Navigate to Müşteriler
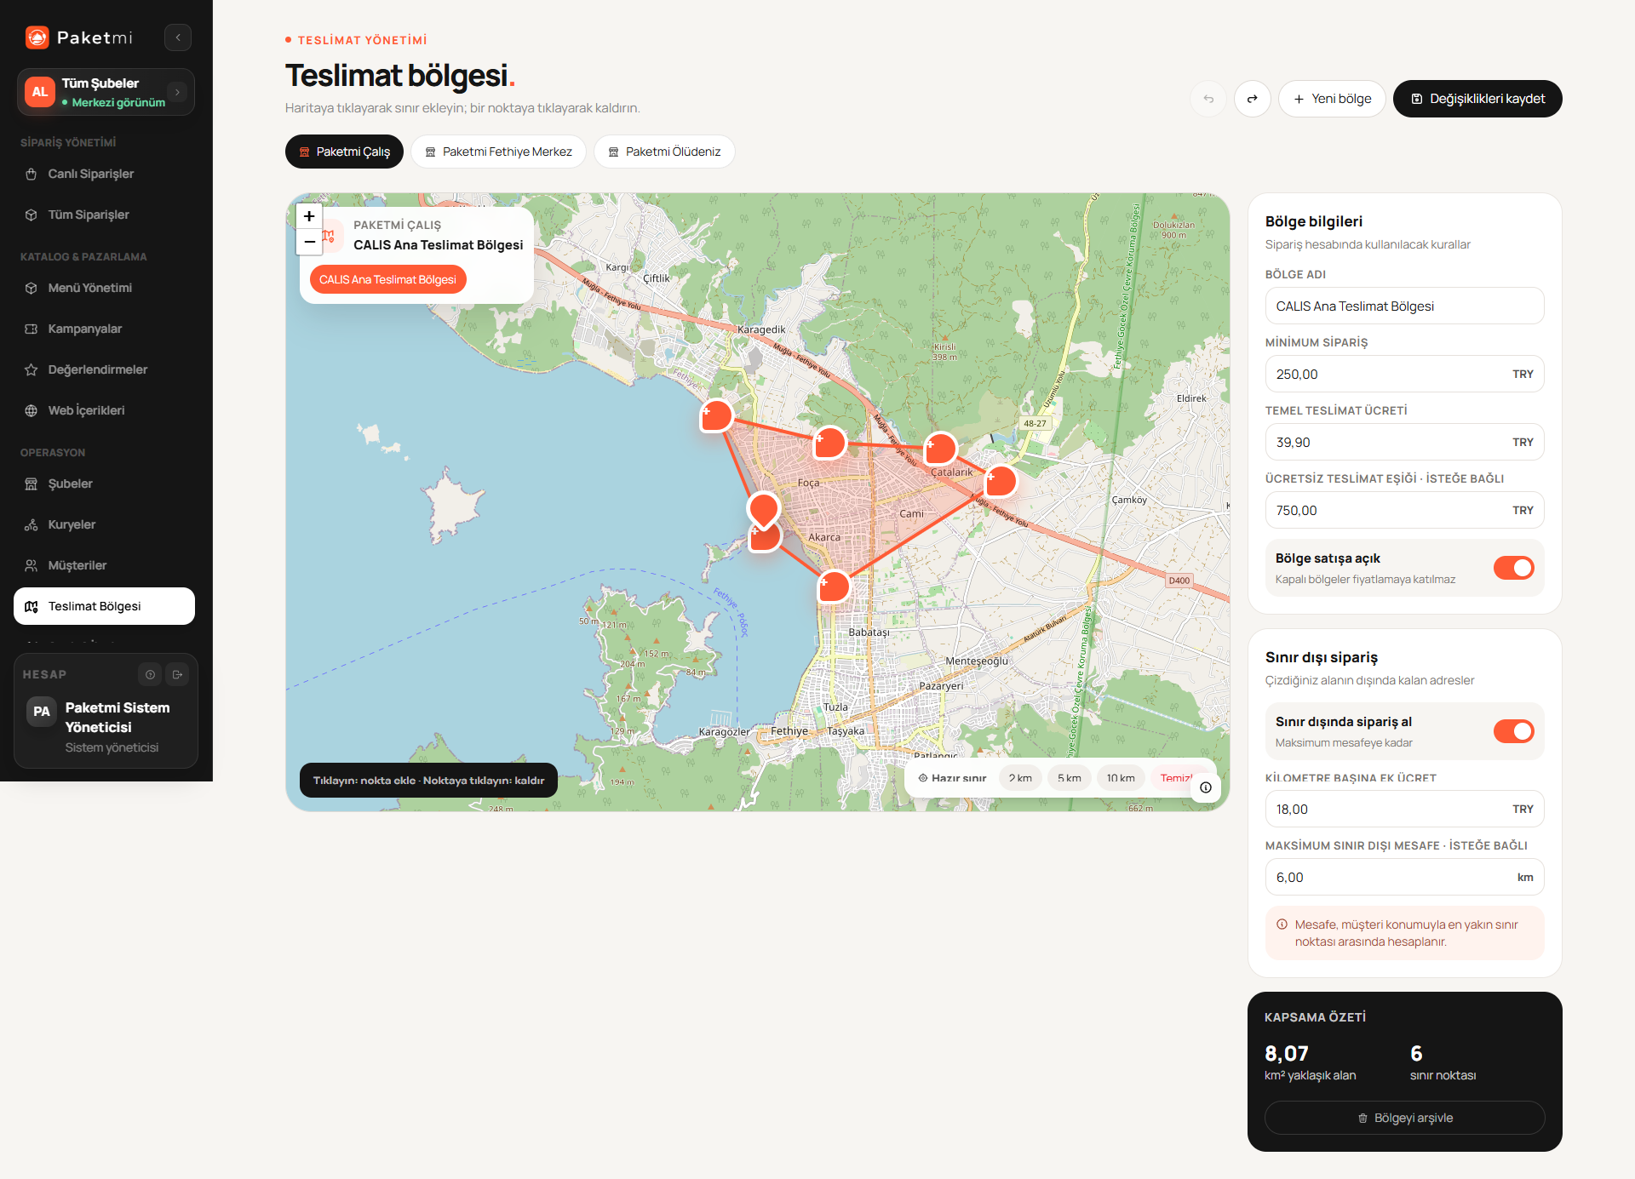This screenshot has width=1635, height=1179. click(106, 565)
